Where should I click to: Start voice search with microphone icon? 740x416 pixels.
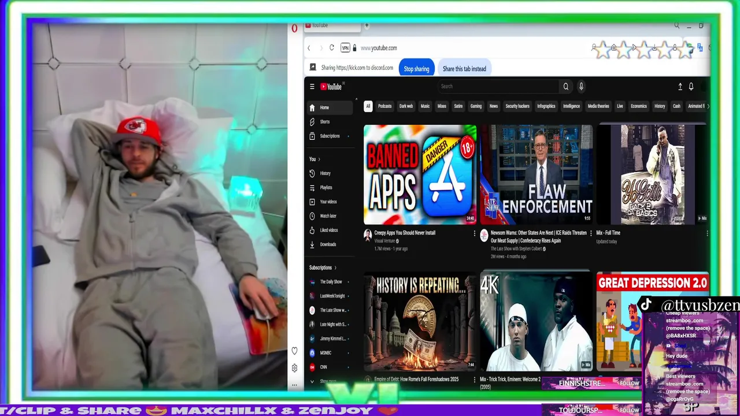point(581,87)
